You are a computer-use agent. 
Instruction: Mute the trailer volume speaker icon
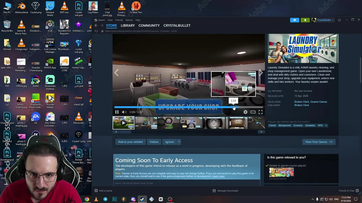tap(124, 112)
